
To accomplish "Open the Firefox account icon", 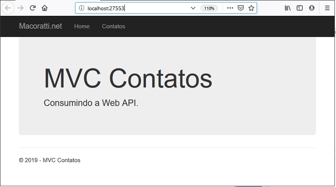I will click(312, 8).
